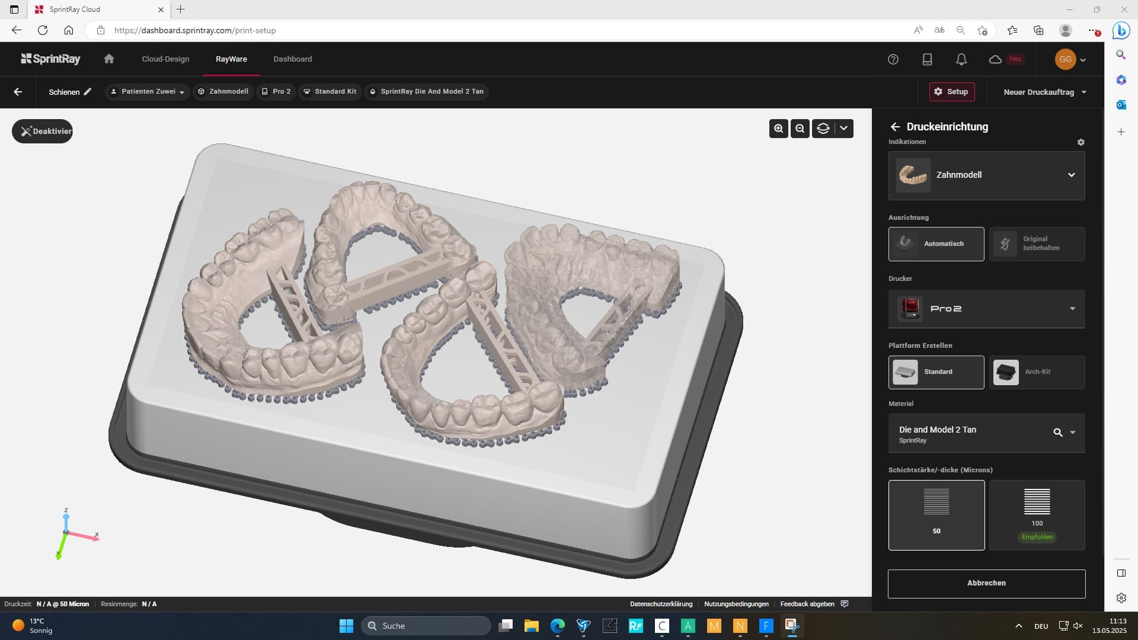The image size is (1138, 640).
Task: Go to SprintRay home icon
Action: click(x=108, y=59)
